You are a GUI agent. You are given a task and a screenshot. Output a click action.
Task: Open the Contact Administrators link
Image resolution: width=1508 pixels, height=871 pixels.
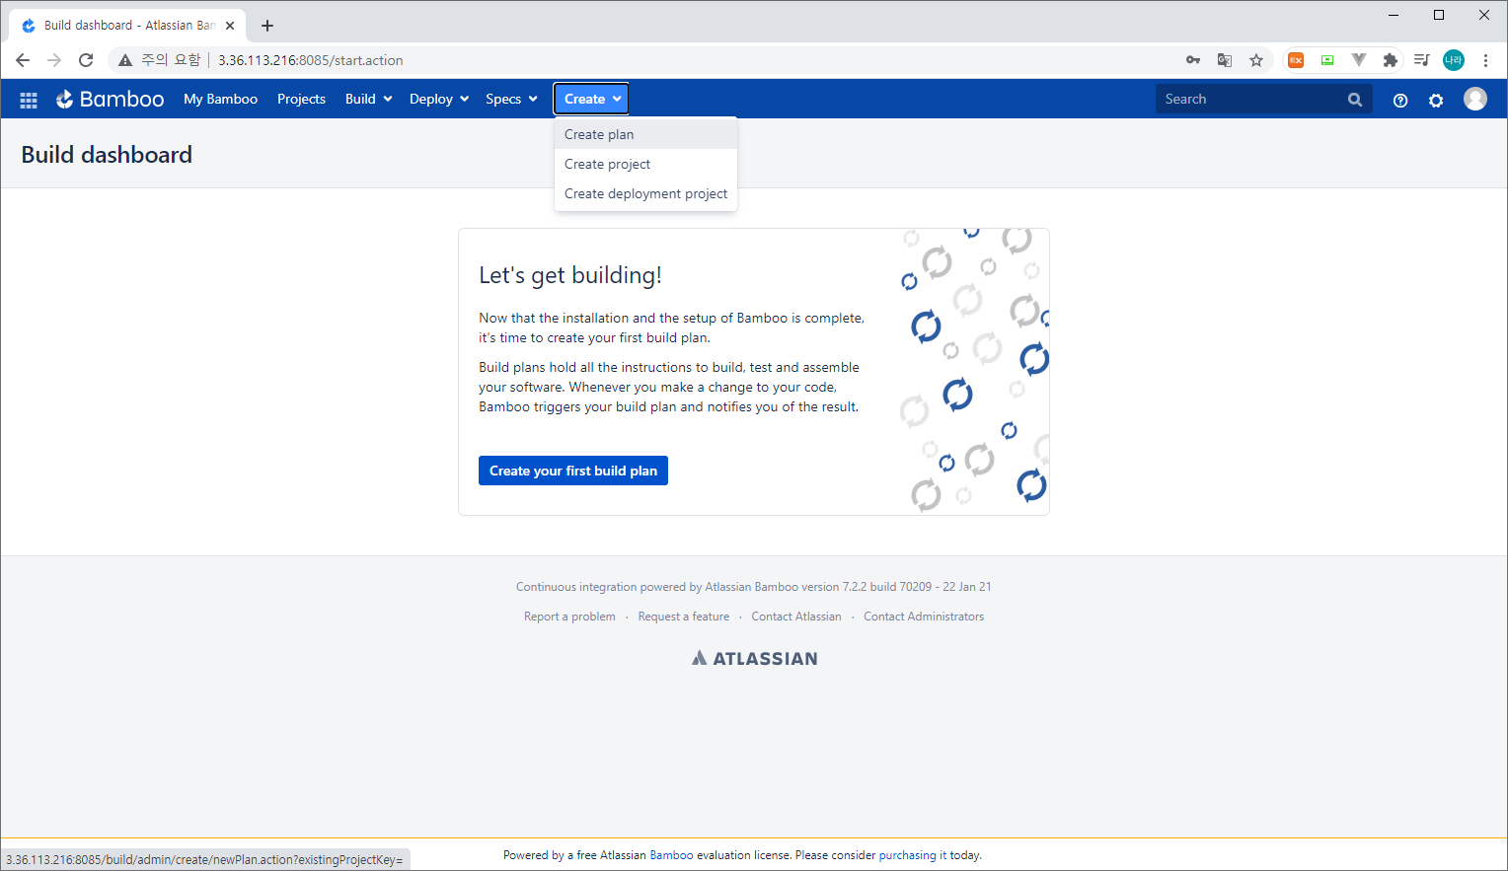pos(924,617)
